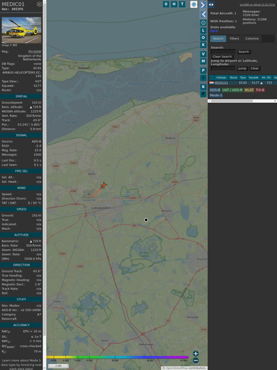Toggle sidebar with the double-arrow icon
The height and width of the screenshot is (370, 277).
(211, 5)
